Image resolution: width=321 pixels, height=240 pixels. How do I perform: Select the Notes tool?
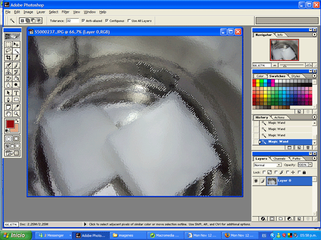point(9,107)
